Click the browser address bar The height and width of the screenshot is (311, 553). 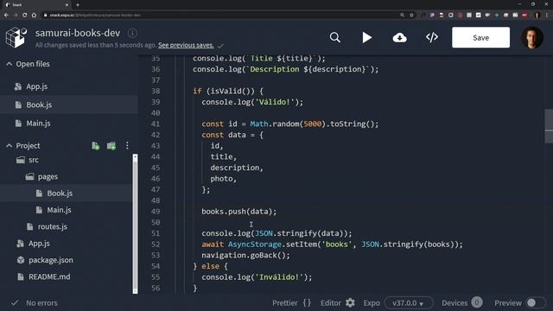(x=226, y=16)
